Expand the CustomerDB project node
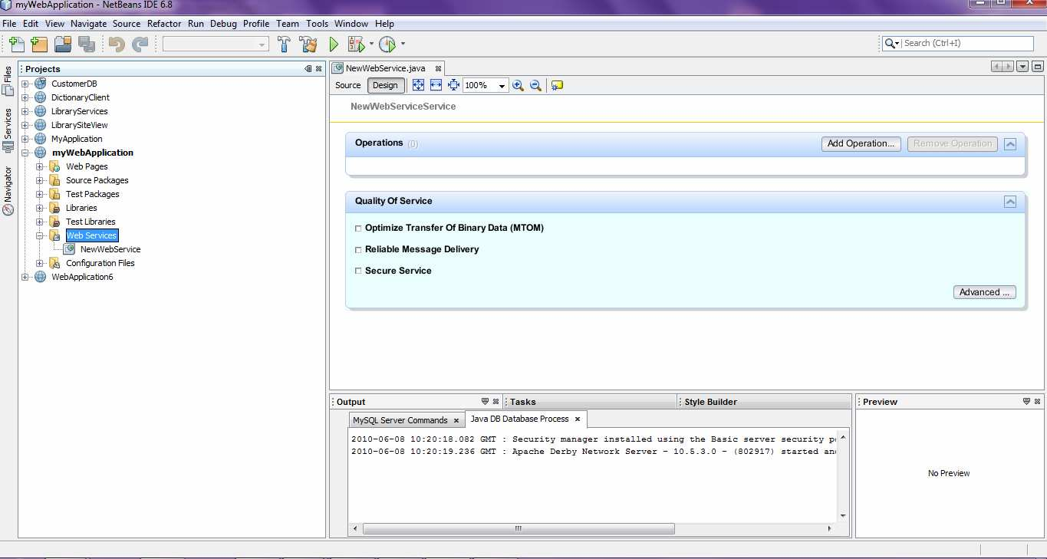Image resolution: width=1047 pixels, height=559 pixels. tap(25, 84)
